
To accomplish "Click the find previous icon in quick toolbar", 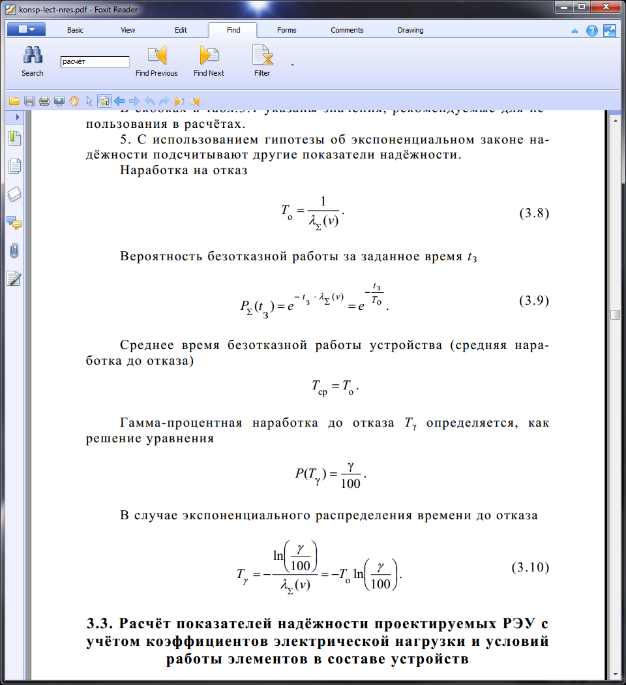I will pos(194,101).
